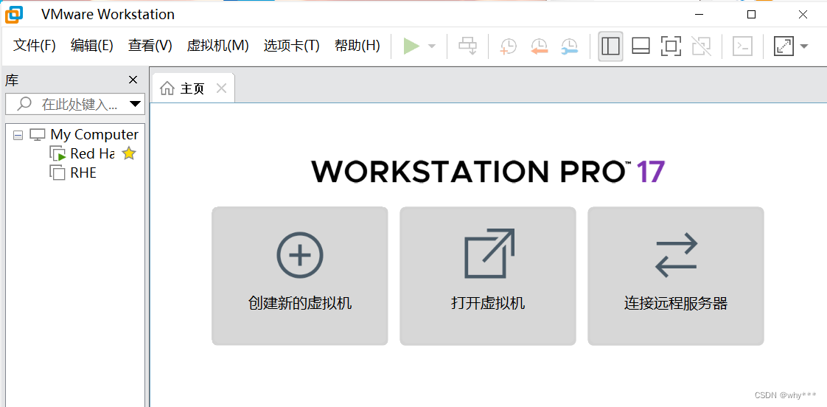
Task: Click the library search input field
Action: click(75, 104)
